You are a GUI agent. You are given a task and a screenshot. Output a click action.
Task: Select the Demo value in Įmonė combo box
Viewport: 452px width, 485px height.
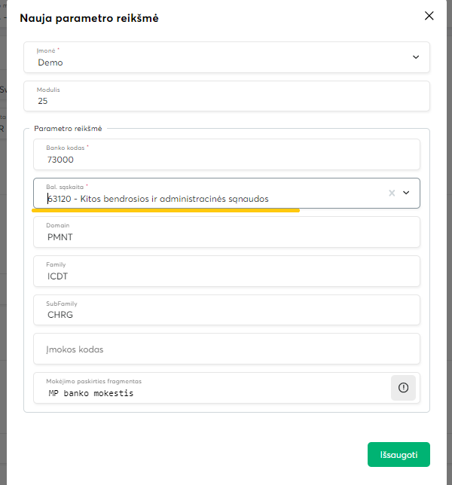[x=50, y=63]
